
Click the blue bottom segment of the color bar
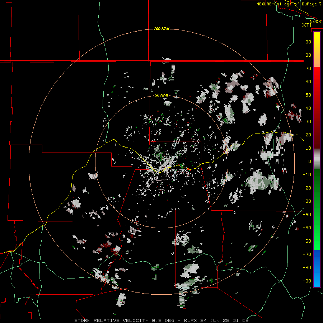pos(317,268)
